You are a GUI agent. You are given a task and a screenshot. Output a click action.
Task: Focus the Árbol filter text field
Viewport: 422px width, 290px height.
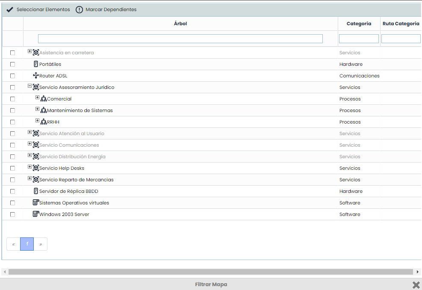pos(180,39)
